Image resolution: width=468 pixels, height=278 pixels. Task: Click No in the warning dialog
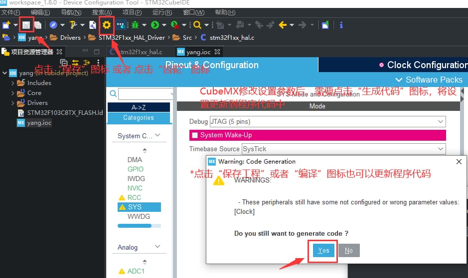pyautogui.click(x=348, y=250)
